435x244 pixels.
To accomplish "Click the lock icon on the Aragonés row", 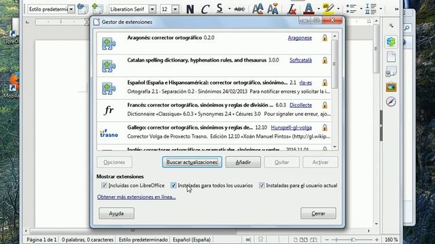I will (325, 38).
